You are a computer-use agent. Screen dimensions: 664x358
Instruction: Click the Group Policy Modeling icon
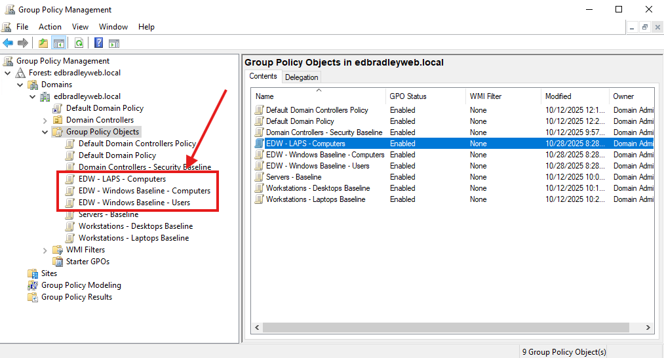33,286
